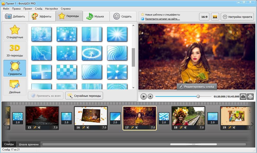257x153 pixels.
Task: Open the Файл menu
Action: pos(6,8)
